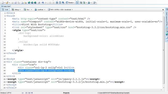Click the horizontal scrollbar left arrow
The height and width of the screenshot is (94, 168).
(x=1, y=90)
